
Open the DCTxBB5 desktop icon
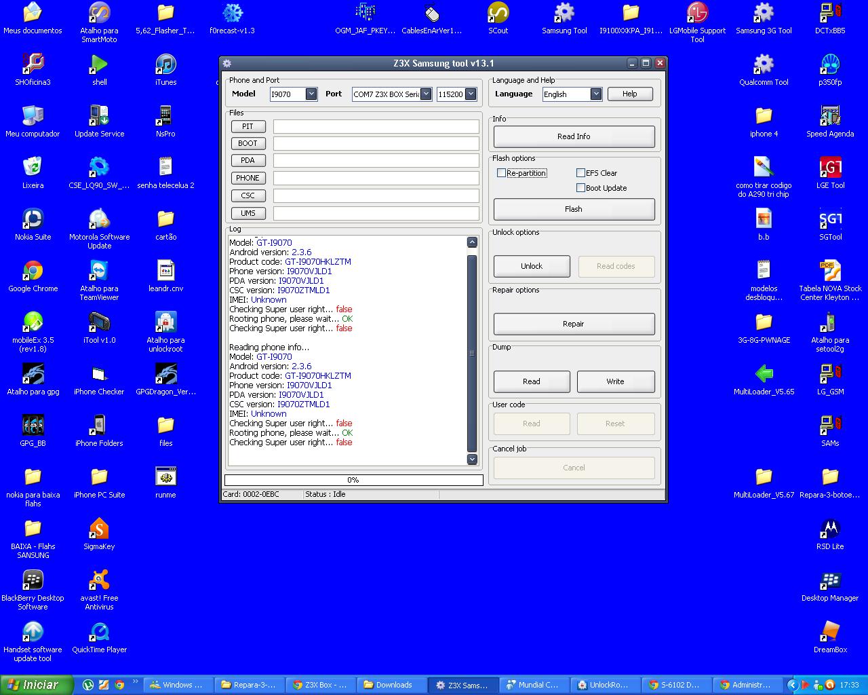coord(830,18)
